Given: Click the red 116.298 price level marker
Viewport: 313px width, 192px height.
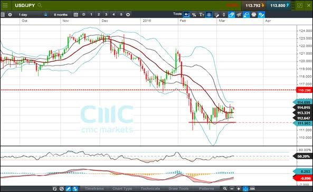Looking at the screenshot, I should click(x=304, y=90).
